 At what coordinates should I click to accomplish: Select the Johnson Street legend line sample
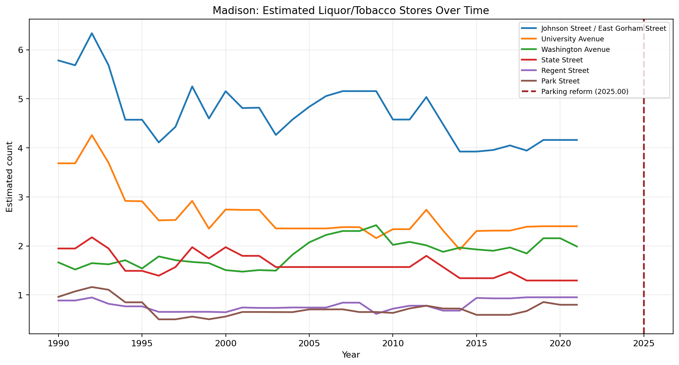point(530,28)
